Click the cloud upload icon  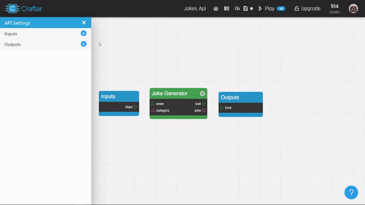(x=237, y=9)
